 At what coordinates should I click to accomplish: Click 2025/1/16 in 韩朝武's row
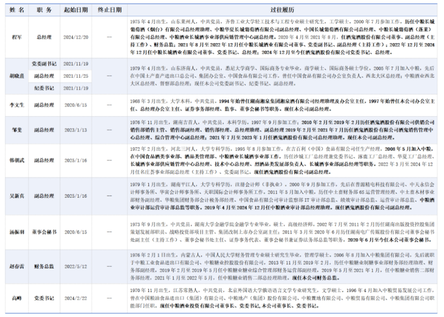tap(75, 160)
